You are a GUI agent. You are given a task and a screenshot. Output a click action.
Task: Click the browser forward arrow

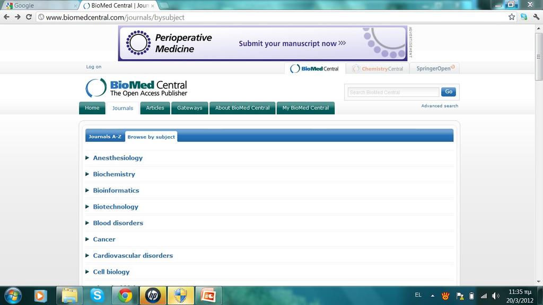coord(17,17)
